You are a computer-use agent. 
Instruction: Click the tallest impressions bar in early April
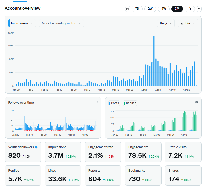tap(154, 61)
